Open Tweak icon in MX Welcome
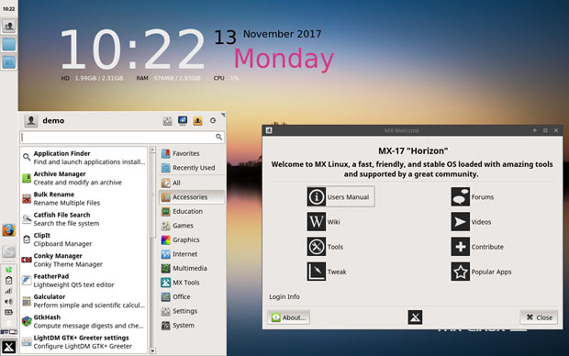The image size is (569, 356). [x=316, y=272]
